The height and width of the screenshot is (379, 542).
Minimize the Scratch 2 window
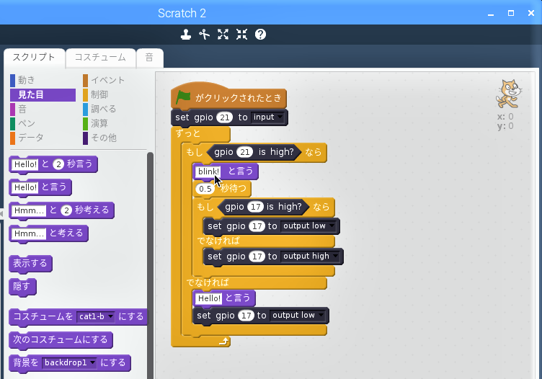[x=491, y=14]
